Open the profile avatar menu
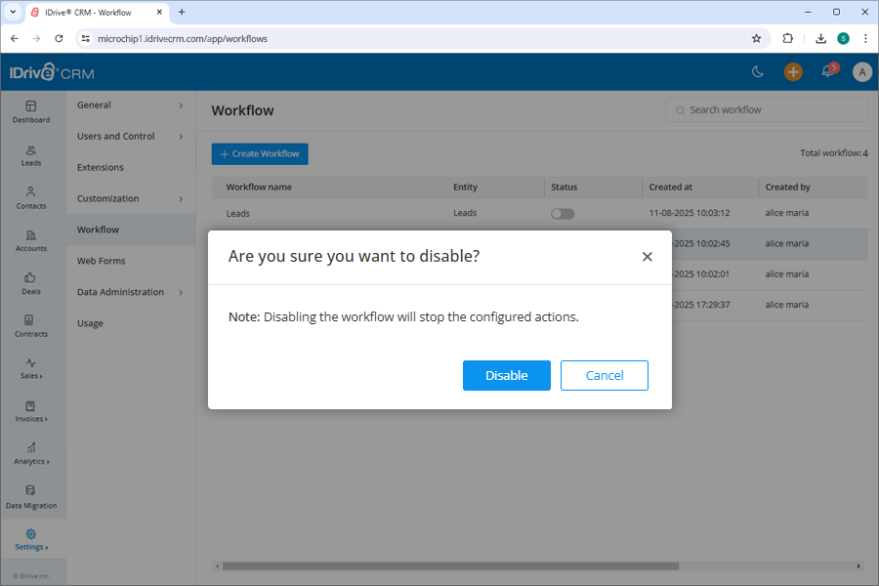This screenshot has height=586, width=879. pyautogui.click(x=861, y=71)
